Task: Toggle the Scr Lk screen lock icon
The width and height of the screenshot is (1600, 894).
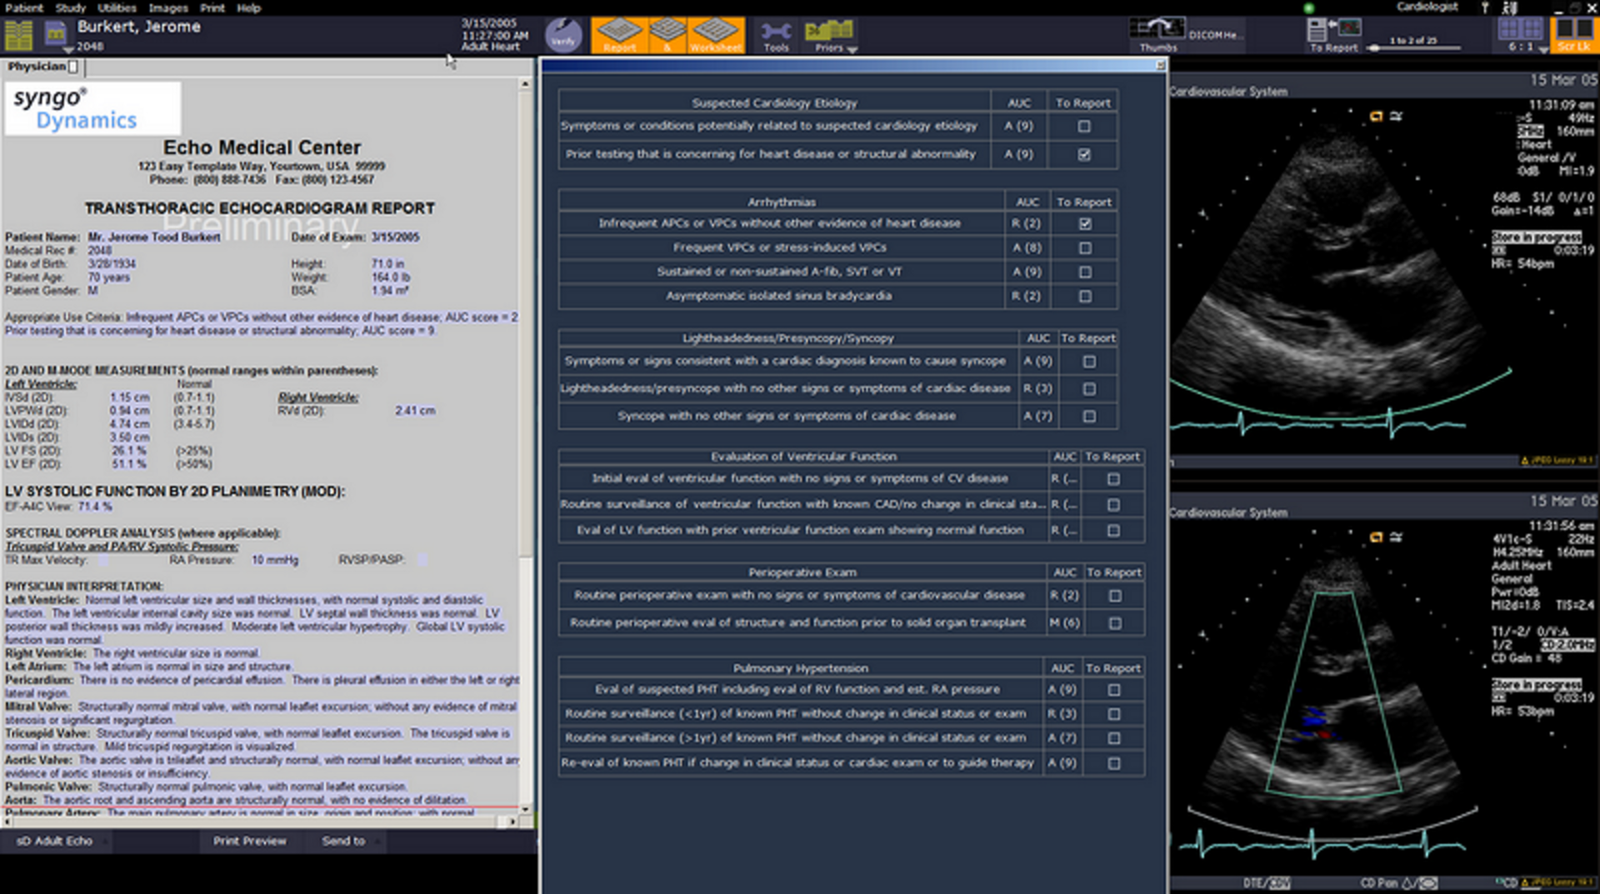Action: (x=1573, y=35)
